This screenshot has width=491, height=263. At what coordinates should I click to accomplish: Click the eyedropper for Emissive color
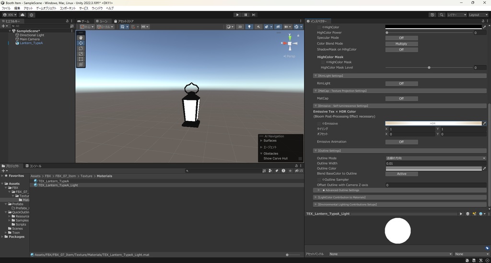pyautogui.click(x=484, y=123)
